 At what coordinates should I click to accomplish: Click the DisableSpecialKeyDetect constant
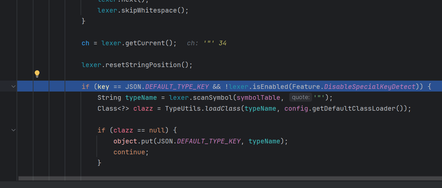pos(369,87)
